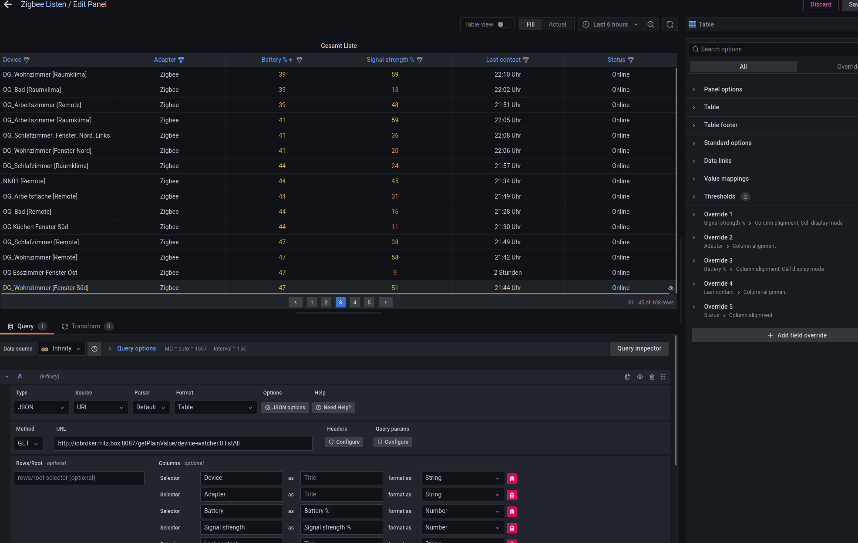Click the Signal strength % filter icon

point(420,60)
